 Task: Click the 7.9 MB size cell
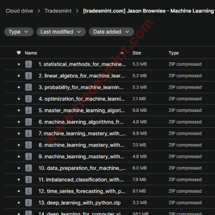(x=139, y=180)
